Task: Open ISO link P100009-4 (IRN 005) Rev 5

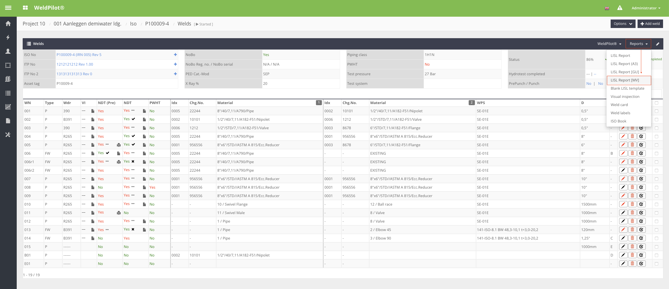Action: (x=79, y=55)
